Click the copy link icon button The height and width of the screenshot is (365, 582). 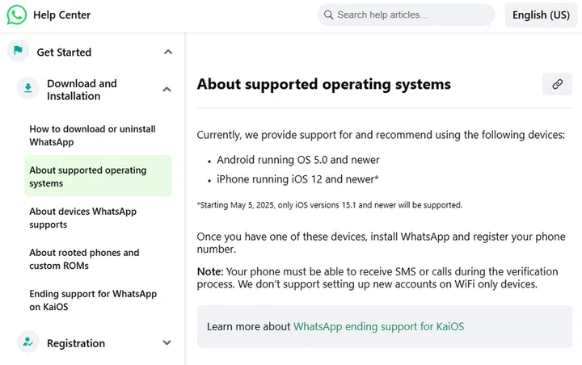point(557,84)
